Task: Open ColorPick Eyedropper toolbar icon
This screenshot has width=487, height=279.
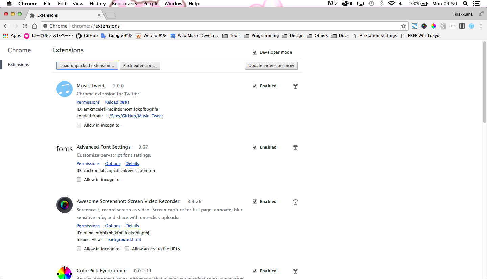Action: coord(434,26)
